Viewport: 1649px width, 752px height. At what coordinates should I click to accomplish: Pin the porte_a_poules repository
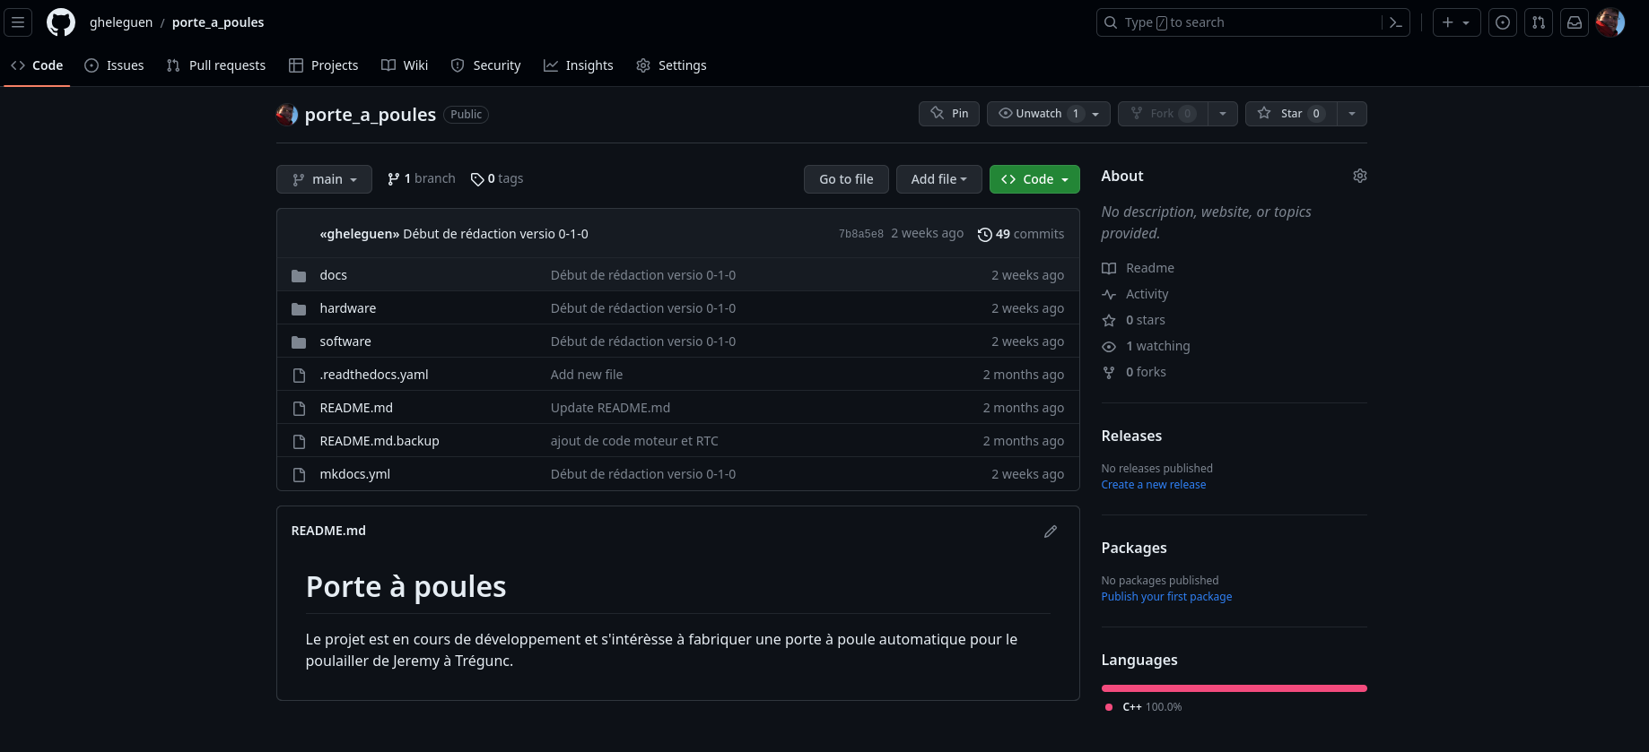click(x=949, y=114)
